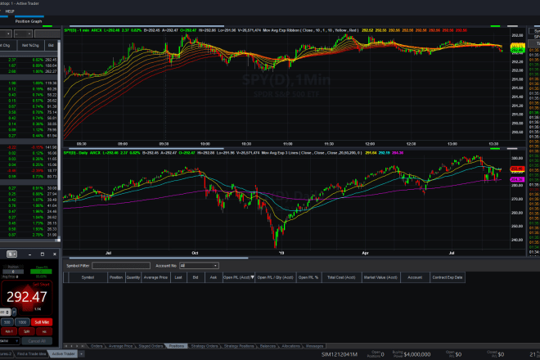Image resolution: width=540 pixels, height=360 pixels.
Task: Click the magenta price marker on daily chart
Action: 517,179
